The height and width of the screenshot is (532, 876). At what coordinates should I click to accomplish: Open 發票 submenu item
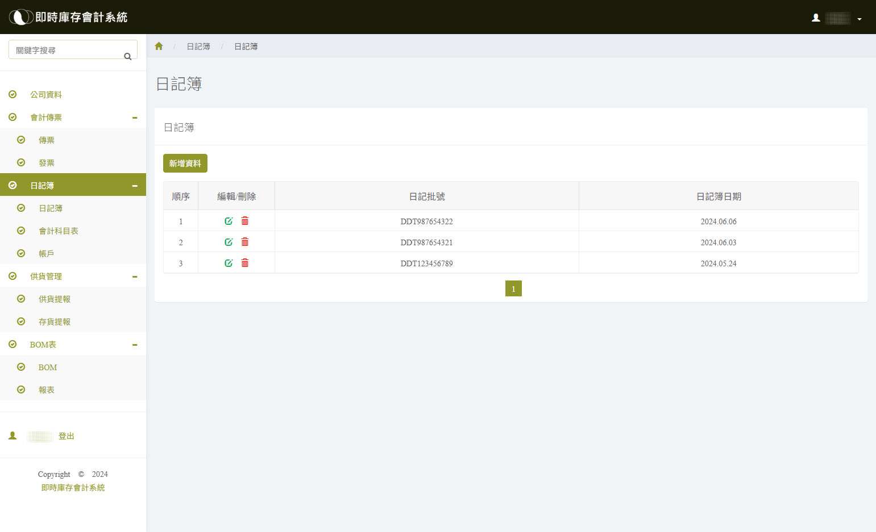pos(47,163)
